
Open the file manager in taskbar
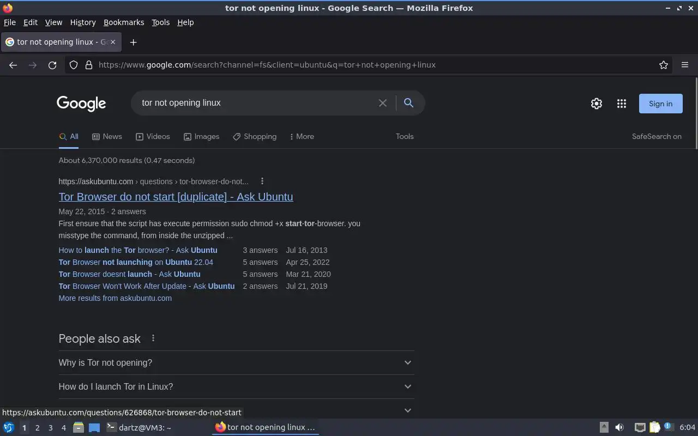tap(78, 427)
